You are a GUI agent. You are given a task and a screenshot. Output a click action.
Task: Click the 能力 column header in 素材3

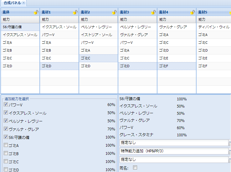[x=137, y=19]
